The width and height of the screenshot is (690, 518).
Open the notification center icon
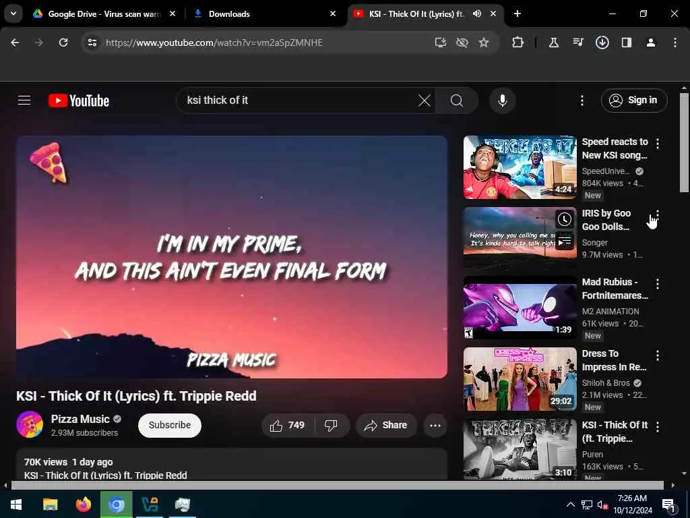pos(668,505)
